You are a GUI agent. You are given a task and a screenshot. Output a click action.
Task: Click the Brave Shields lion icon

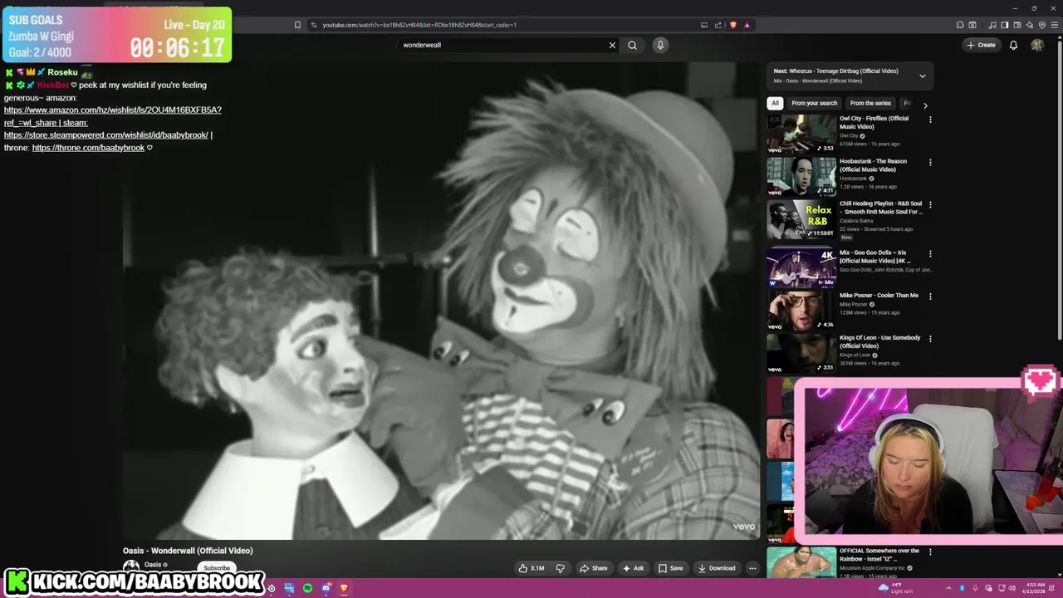[732, 25]
